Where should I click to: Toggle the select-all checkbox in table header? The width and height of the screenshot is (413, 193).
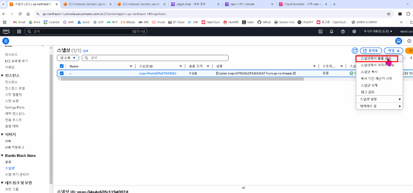coord(62,66)
